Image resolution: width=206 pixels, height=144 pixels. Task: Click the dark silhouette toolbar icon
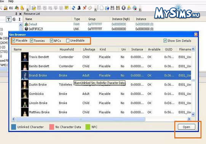pos(79,8)
